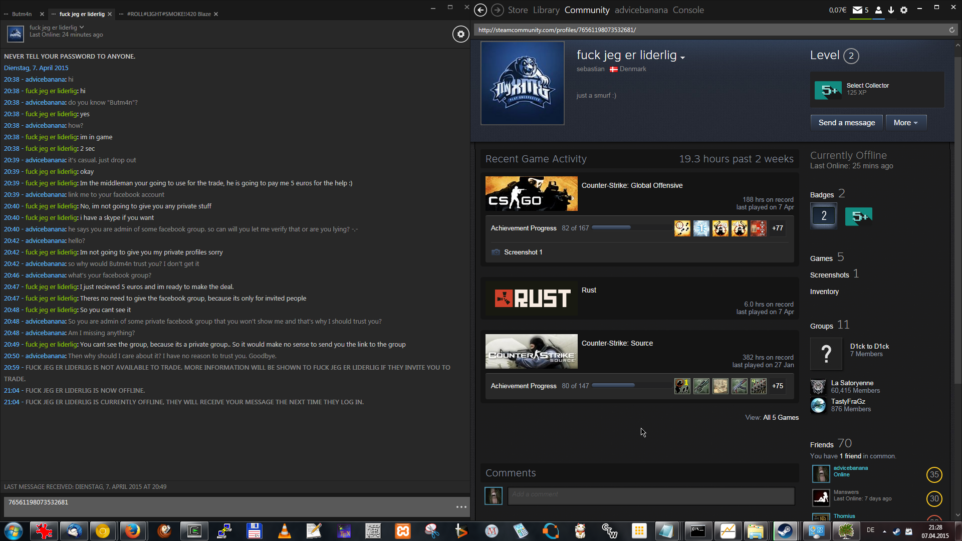Open the Library menu
This screenshot has width=962, height=541.
click(546, 10)
